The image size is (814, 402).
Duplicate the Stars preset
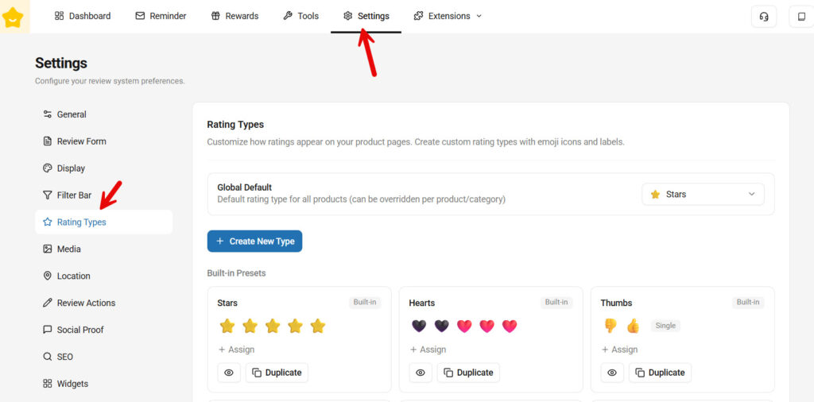[x=277, y=373]
